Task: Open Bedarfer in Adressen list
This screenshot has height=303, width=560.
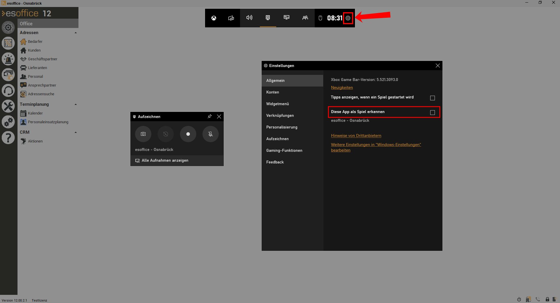Action: (x=35, y=41)
